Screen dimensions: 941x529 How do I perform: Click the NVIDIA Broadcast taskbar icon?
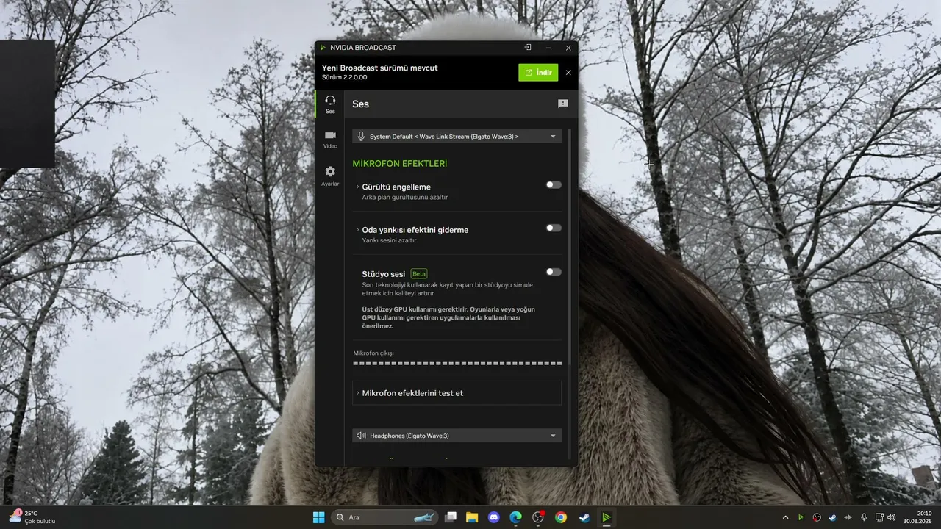pos(606,517)
